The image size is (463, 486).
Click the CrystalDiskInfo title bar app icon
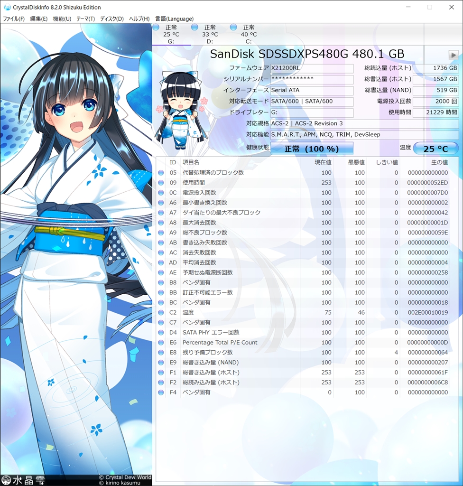pos(7,7)
